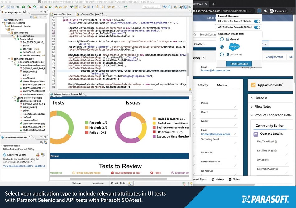Expand the Files/Notes section
Screen dimensions: 296x208
point(251,107)
